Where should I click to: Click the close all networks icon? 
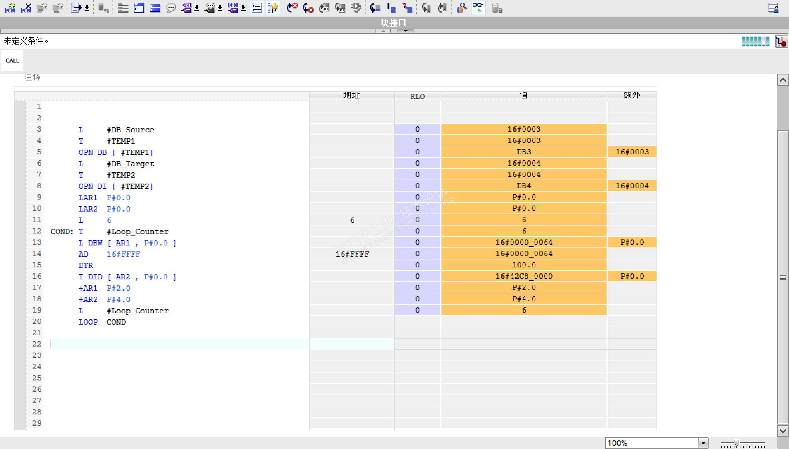[x=155, y=8]
